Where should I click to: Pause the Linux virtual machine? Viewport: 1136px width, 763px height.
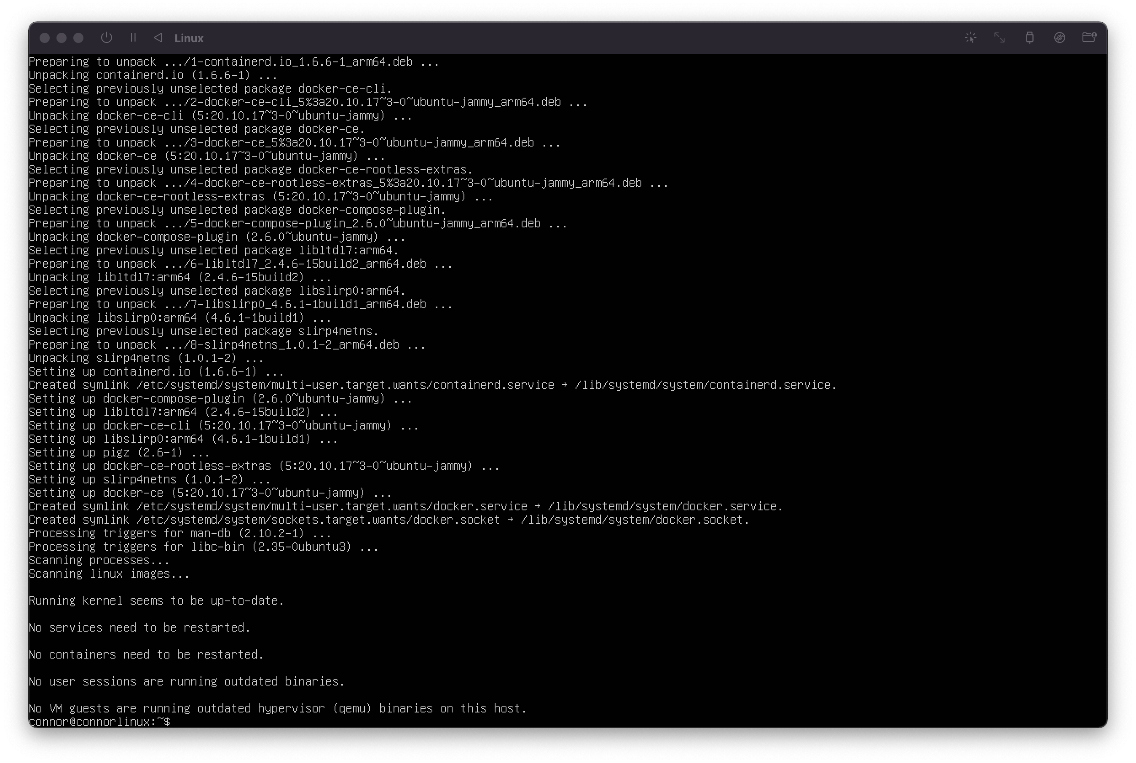coord(133,37)
